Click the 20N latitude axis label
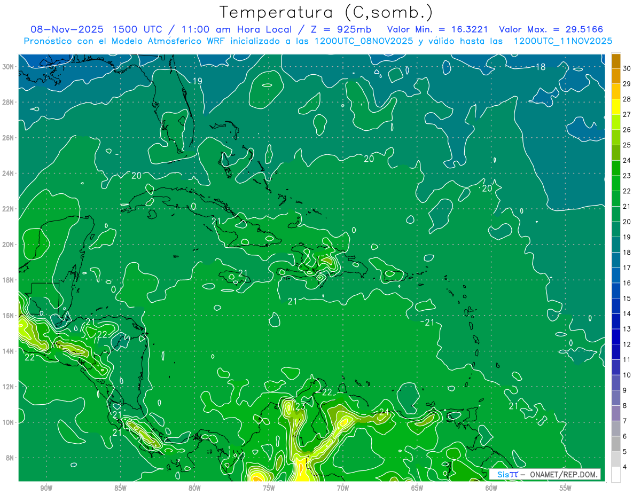The width and height of the screenshot is (641, 495). (x=9, y=245)
